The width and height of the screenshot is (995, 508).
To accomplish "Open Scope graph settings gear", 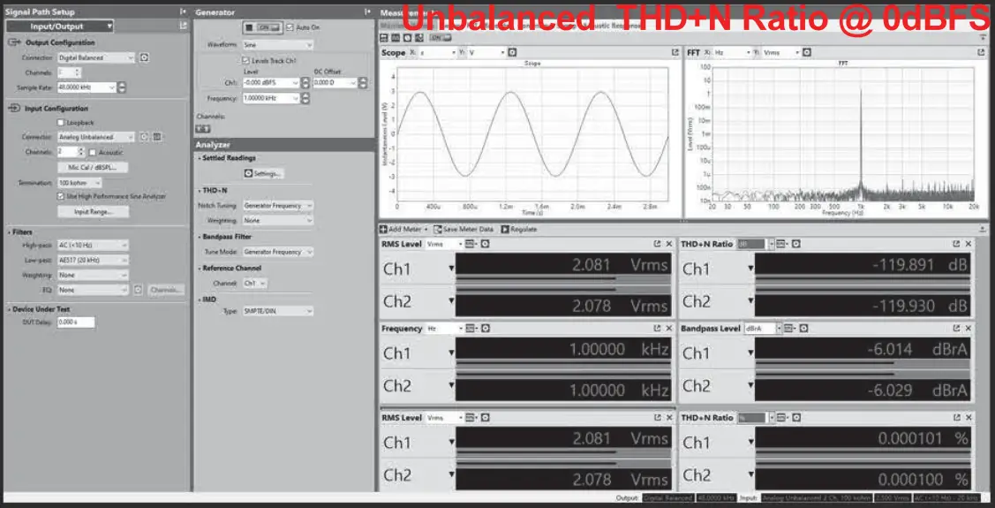I will click(512, 53).
